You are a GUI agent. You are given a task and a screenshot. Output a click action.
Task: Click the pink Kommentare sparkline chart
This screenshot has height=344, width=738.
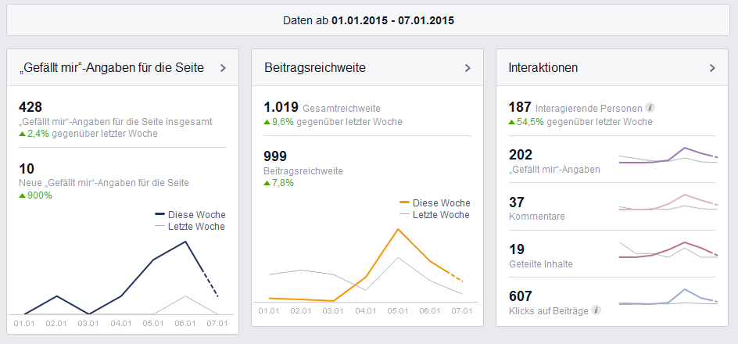[668, 202]
